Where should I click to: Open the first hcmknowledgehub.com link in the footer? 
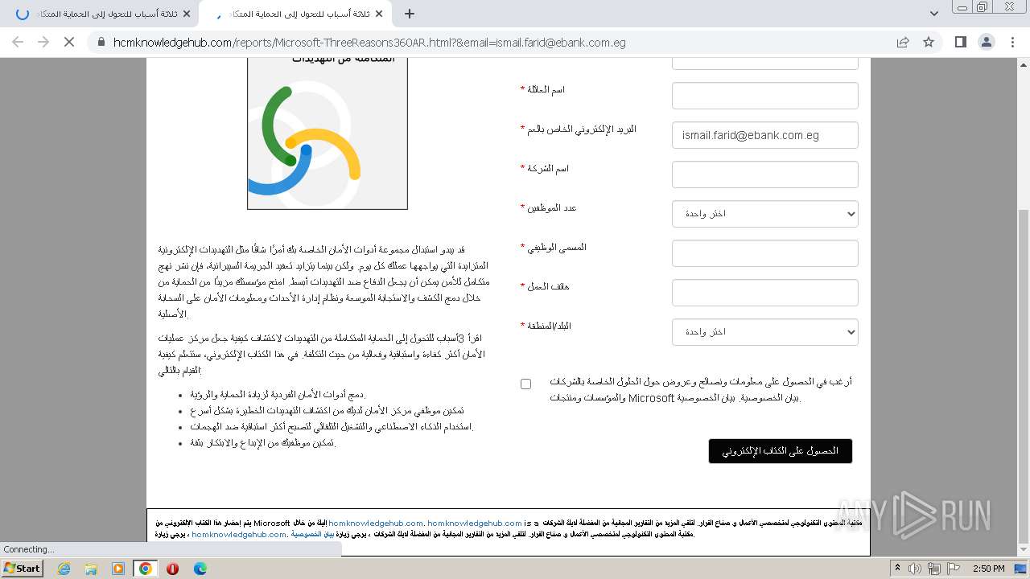pyautogui.click(x=376, y=524)
